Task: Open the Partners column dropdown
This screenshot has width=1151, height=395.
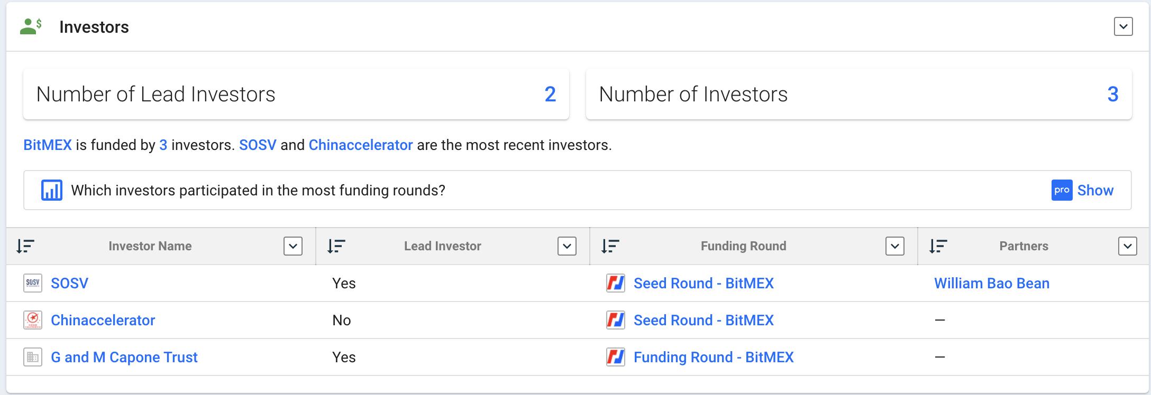Action: click(1128, 246)
